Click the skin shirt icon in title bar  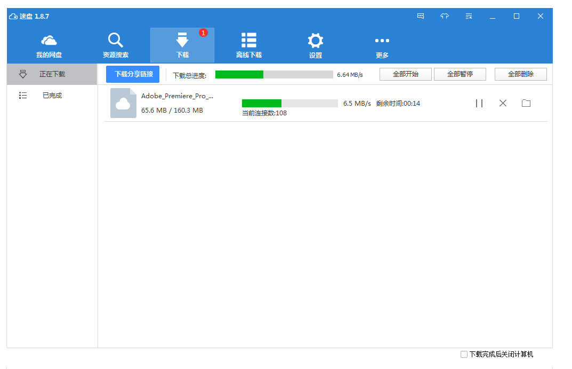click(x=444, y=16)
